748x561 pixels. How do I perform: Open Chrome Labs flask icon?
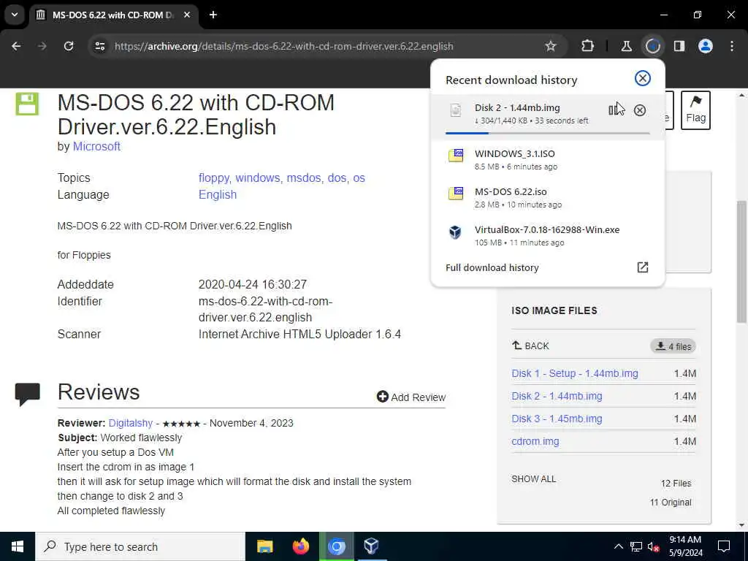626,46
